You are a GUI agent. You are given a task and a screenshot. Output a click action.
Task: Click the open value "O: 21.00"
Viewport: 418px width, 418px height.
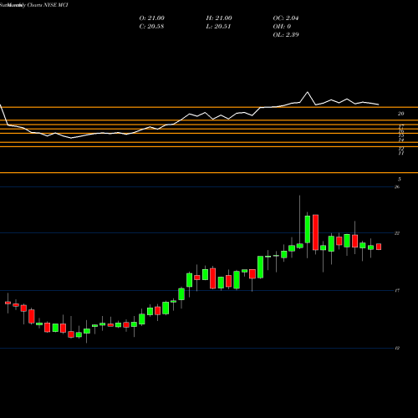click(151, 18)
